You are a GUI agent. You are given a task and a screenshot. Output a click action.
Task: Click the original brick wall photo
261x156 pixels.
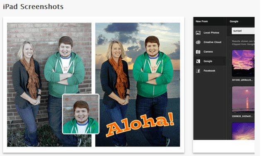(x=49, y=85)
